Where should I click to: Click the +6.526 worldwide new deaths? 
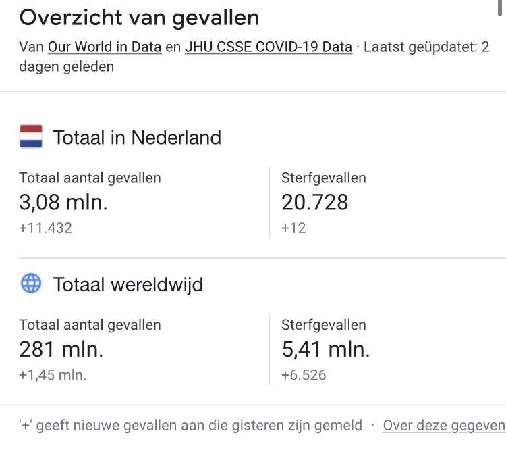304,375
